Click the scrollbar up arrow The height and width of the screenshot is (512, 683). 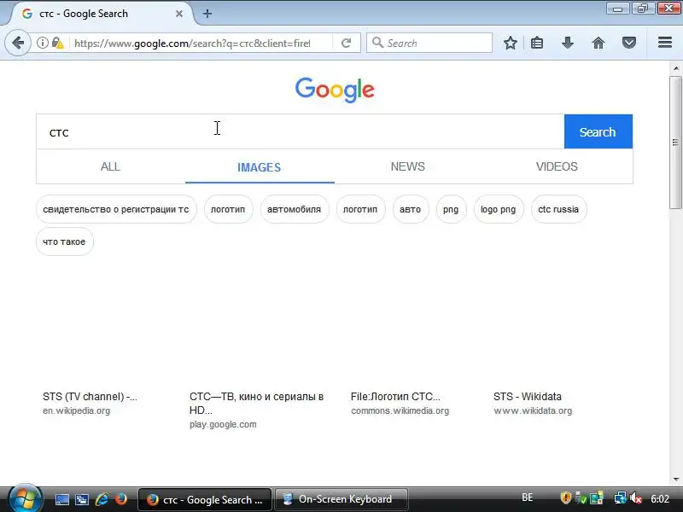pyautogui.click(x=675, y=68)
